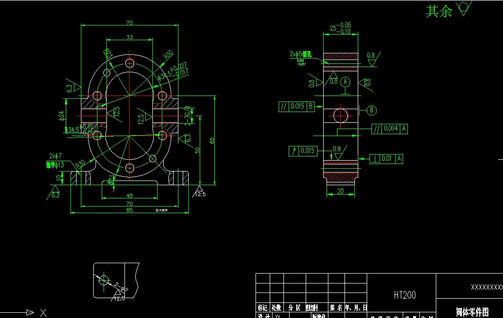This screenshot has width=503, height=318.
Task: Click the R23 radius dimension
Action: click(x=108, y=53)
